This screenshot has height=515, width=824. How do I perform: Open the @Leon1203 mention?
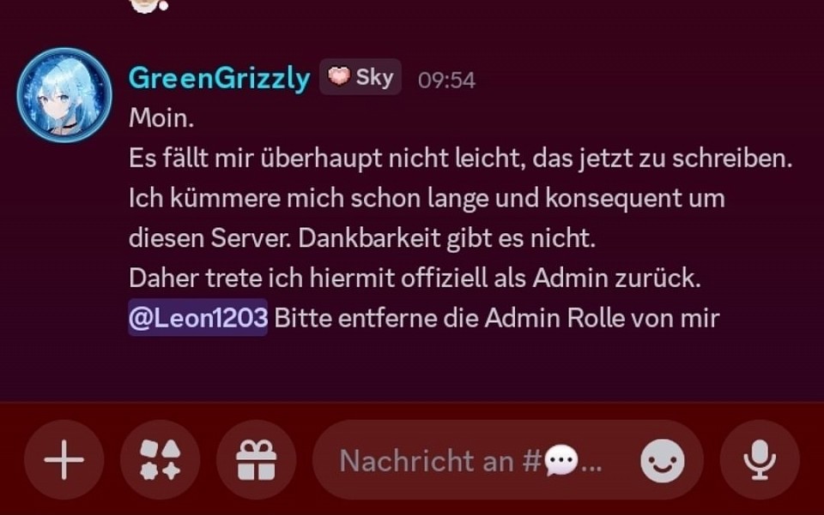tap(198, 317)
